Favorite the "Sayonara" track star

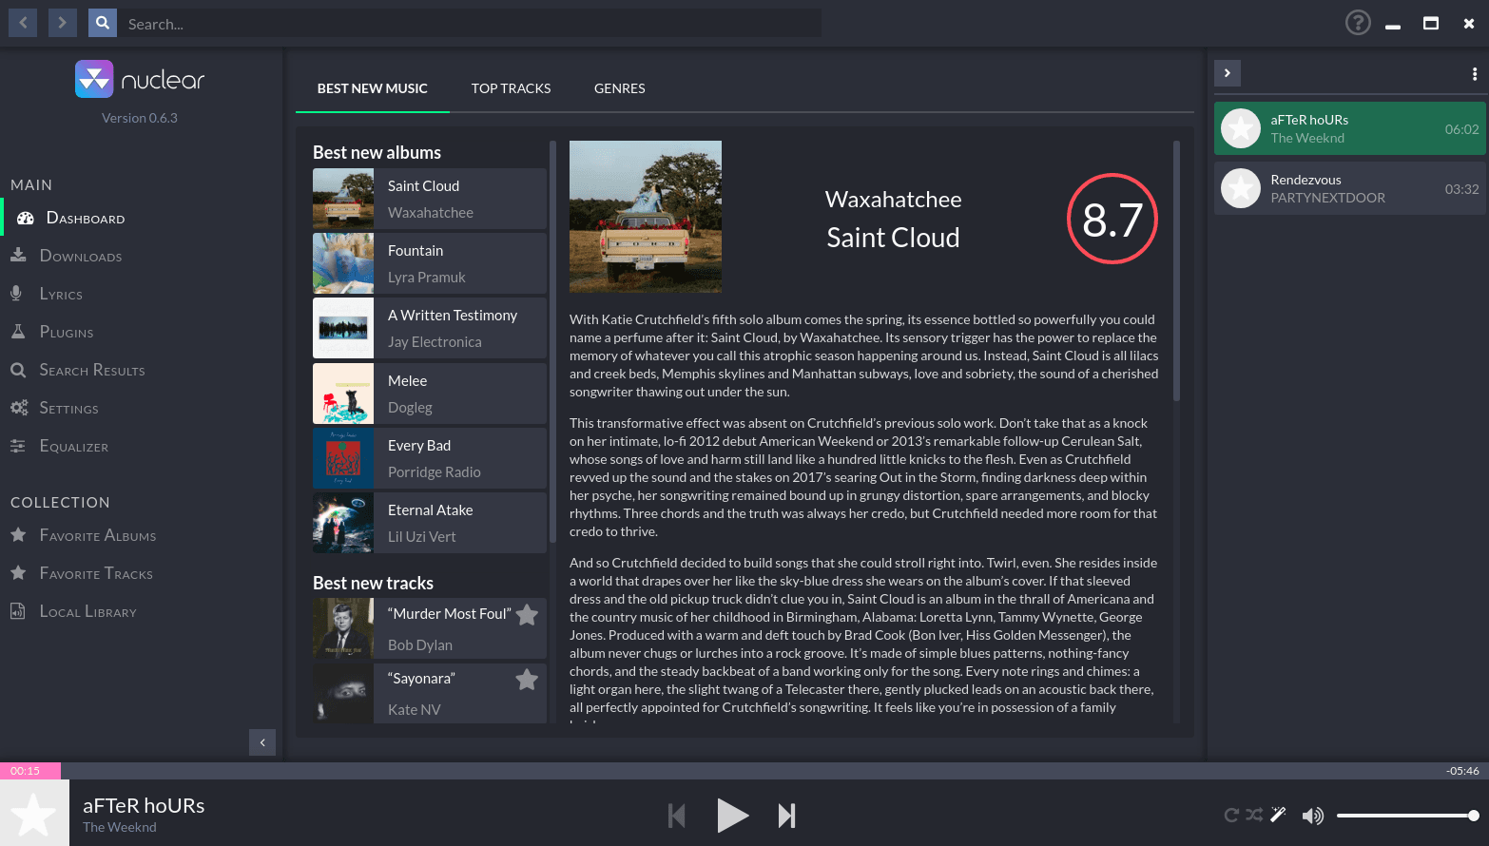527,680
